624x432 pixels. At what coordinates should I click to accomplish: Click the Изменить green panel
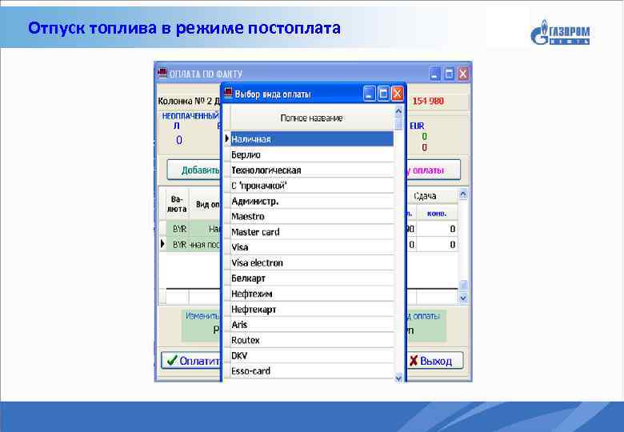click(201, 326)
